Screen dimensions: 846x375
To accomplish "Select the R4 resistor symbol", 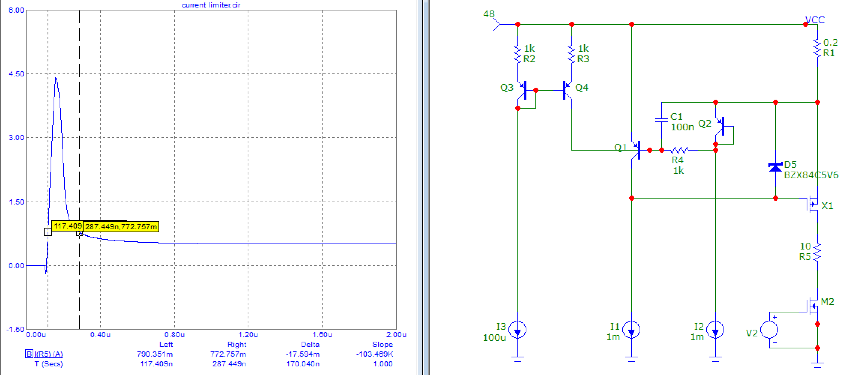I will click(679, 150).
